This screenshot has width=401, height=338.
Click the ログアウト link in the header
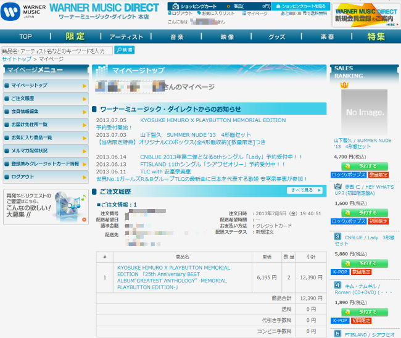click(180, 14)
